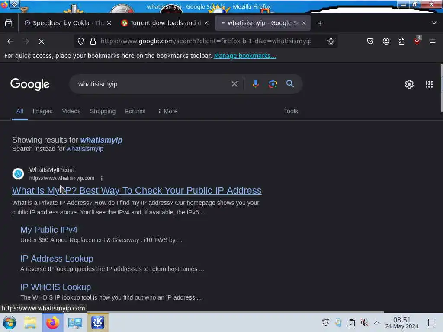Close the Speedtest by Ookla tab
443x332 pixels.
tap(109, 23)
